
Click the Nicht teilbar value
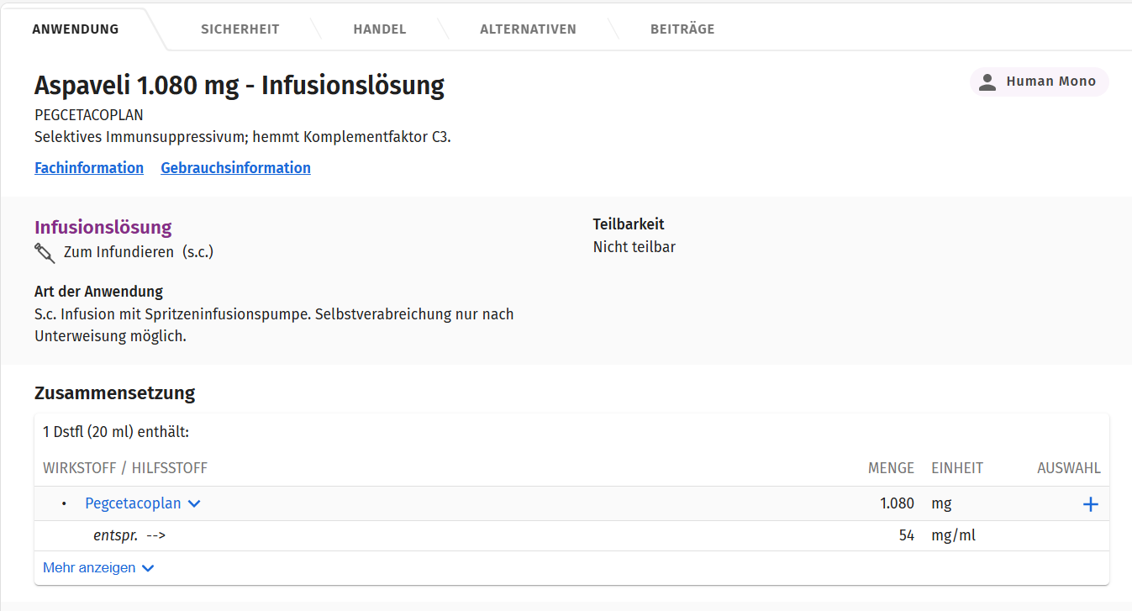point(634,247)
